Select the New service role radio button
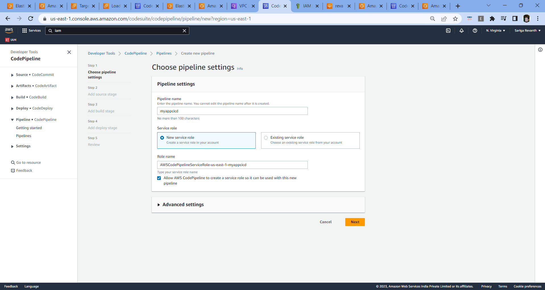The image size is (545, 290). (x=162, y=138)
